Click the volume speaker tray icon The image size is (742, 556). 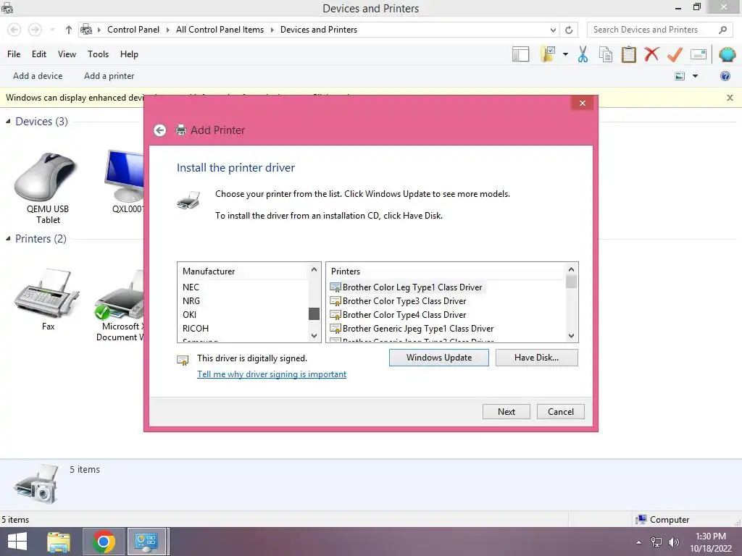click(x=674, y=542)
